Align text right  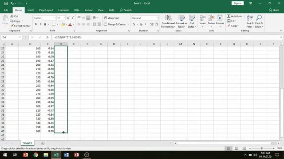pyautogui.click(x=88, y=24)
